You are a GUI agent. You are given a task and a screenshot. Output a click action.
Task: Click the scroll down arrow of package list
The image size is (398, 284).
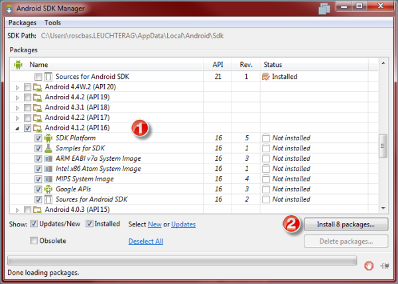click(x=383, y=209)
